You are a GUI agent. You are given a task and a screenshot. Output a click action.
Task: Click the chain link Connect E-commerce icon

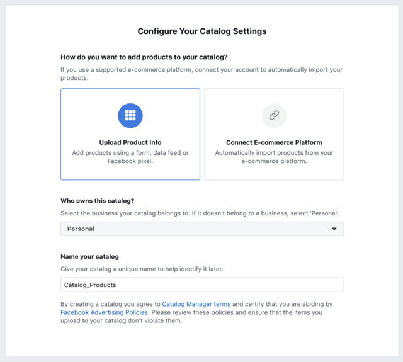[x=274, y=116]
